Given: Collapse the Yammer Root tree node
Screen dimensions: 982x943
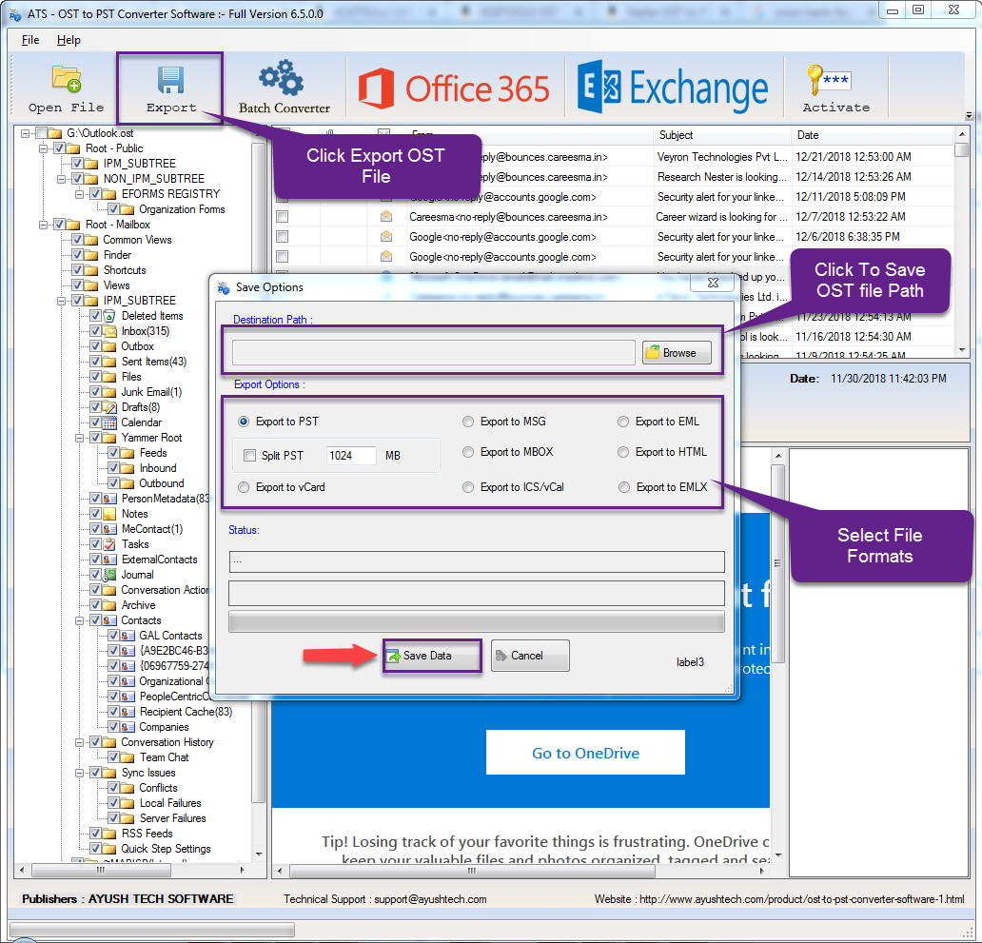Looking at the screenshot, I should pos(79,438).
